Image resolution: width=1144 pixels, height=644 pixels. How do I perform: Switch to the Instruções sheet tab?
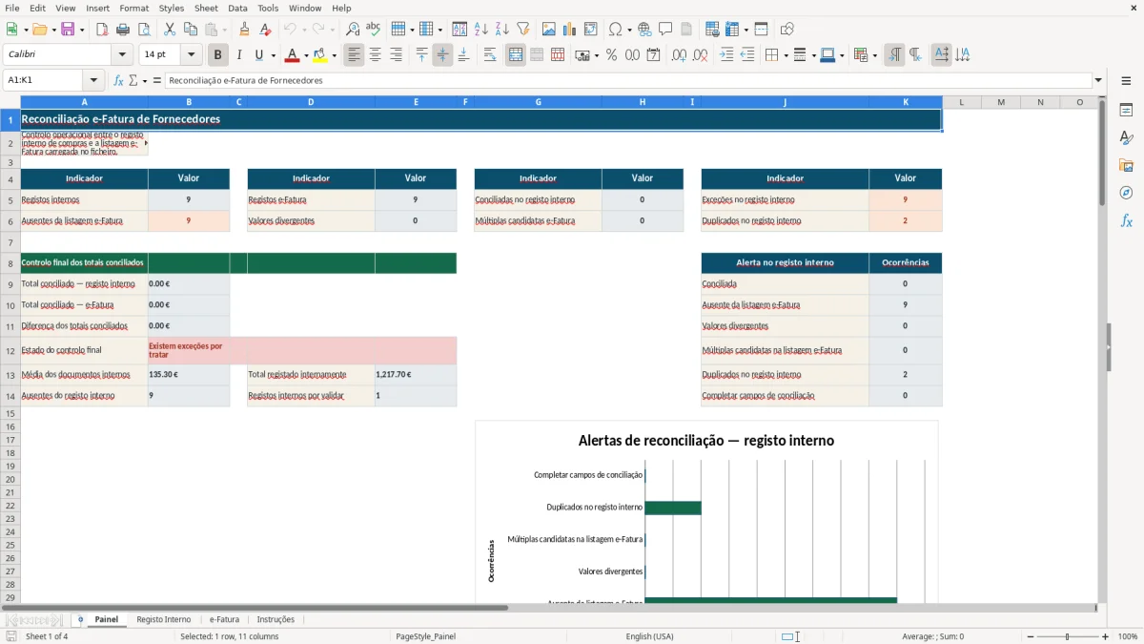(x=276, y=619)
